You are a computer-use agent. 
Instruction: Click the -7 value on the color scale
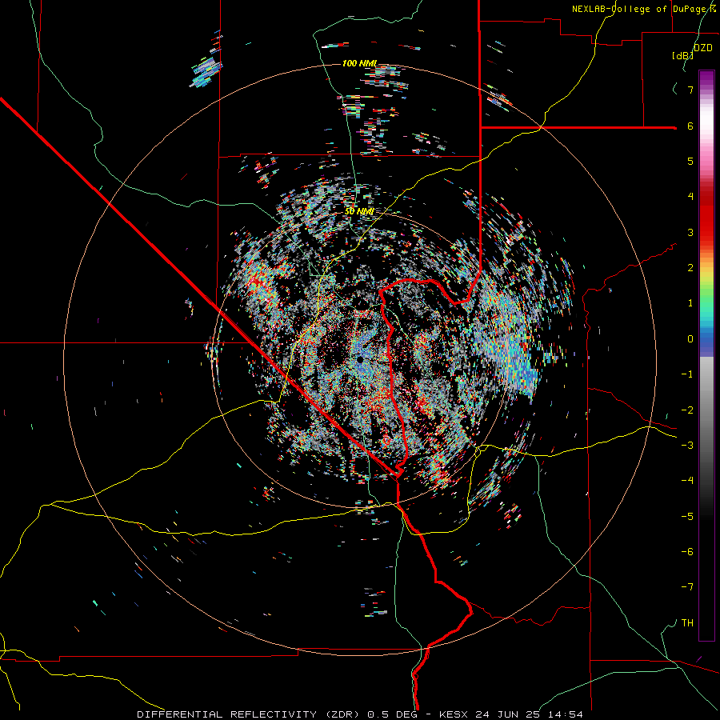687,587
